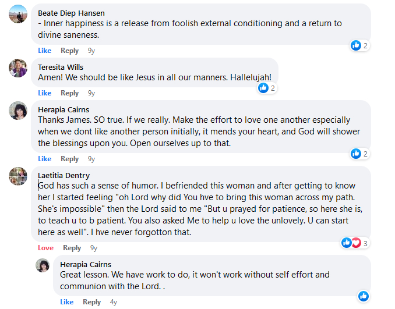The height and width of the screenshot is (309, 395).
Task: Click thumbs-up reaction on Beate's comment
Action: [356, 45]
